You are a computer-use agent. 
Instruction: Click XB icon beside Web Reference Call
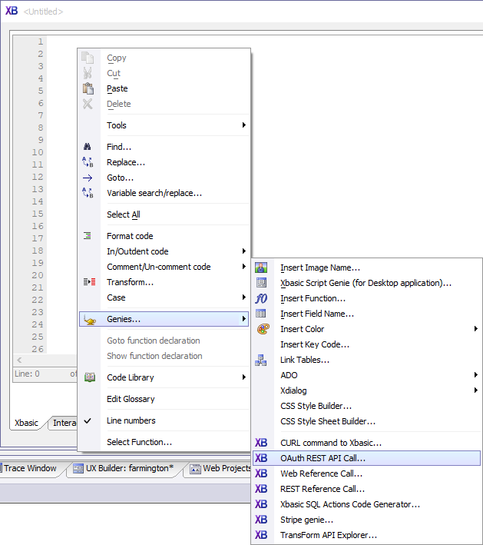point(261,474)
